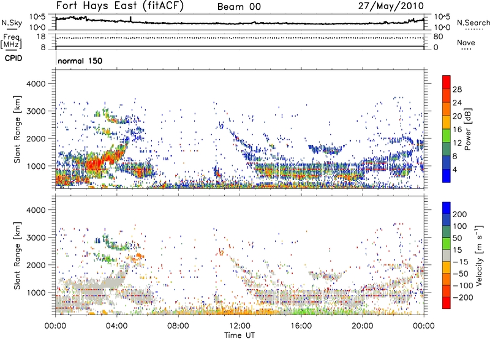Viewport: 490px width, 339px height.
Task: Click the "Nave" legend label
Action: coord(466,42)
